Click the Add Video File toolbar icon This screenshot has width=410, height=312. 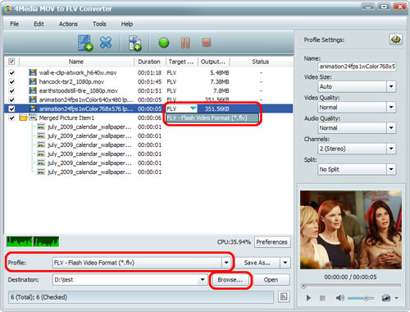(x=85, y=43)
